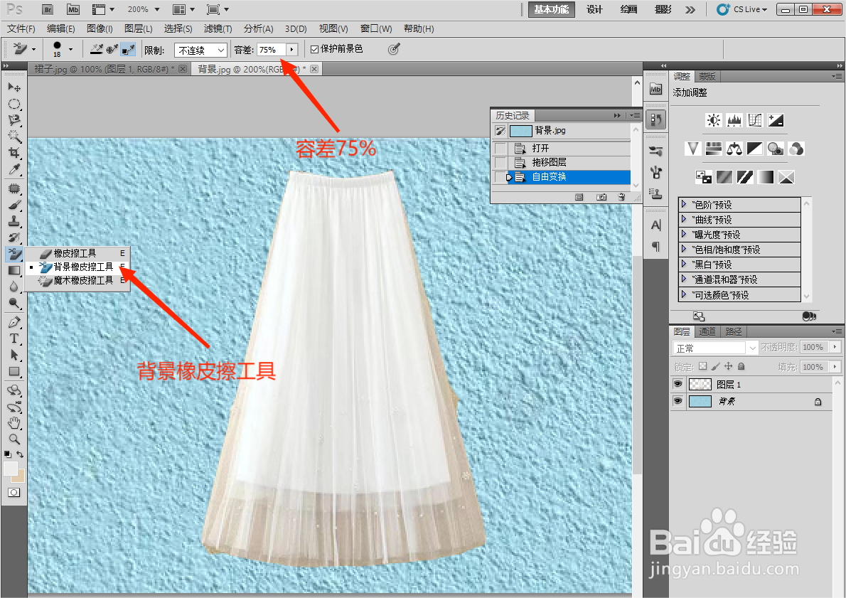Select the Clone Stamp tool
This screenshot has height=598, width=846.
coord(14,220)
